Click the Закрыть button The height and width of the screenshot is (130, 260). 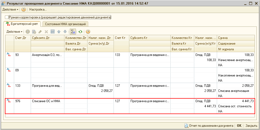tap(251, 126)
